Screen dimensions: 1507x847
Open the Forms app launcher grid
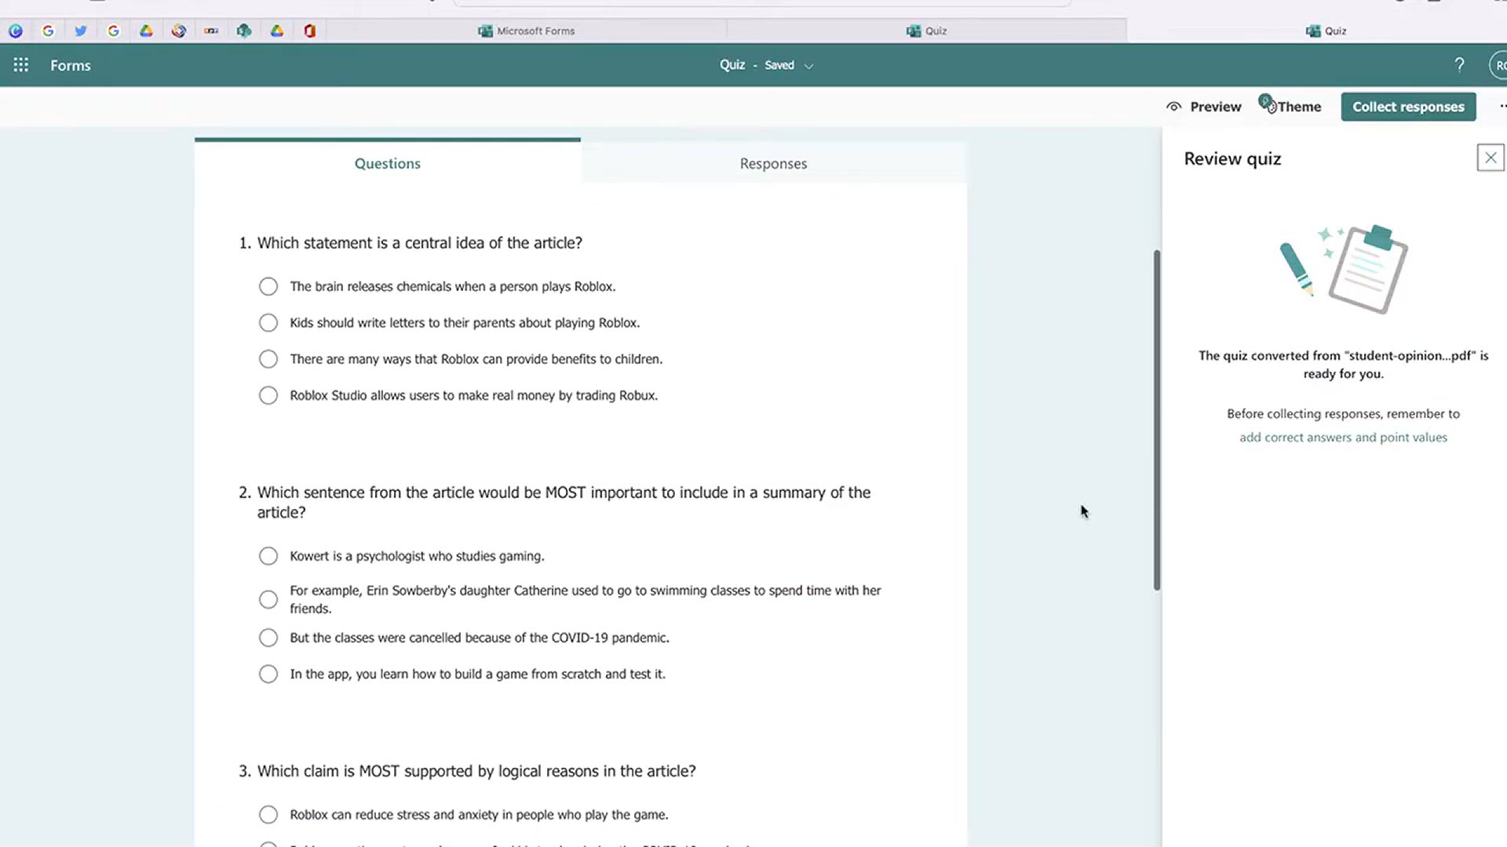click(x=21, y=65)
